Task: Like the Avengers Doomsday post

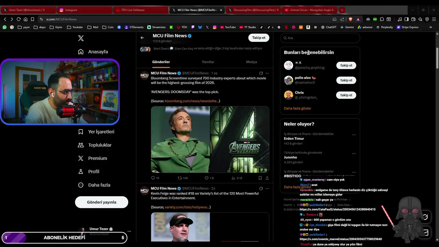Action: [209, 178]
